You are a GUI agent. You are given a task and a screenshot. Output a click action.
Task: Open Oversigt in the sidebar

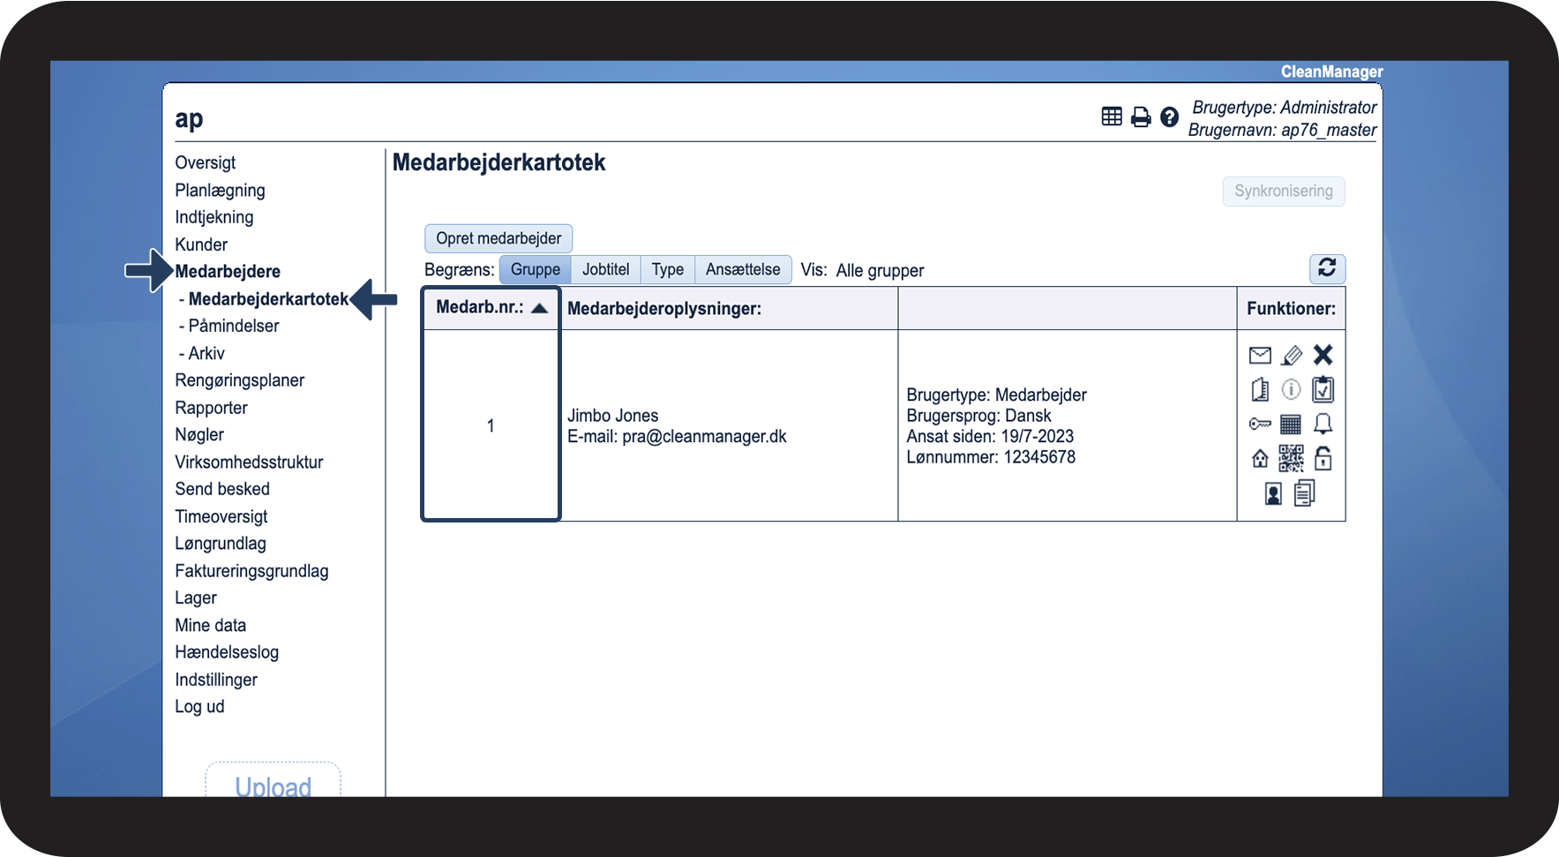[x=206, y=162]
